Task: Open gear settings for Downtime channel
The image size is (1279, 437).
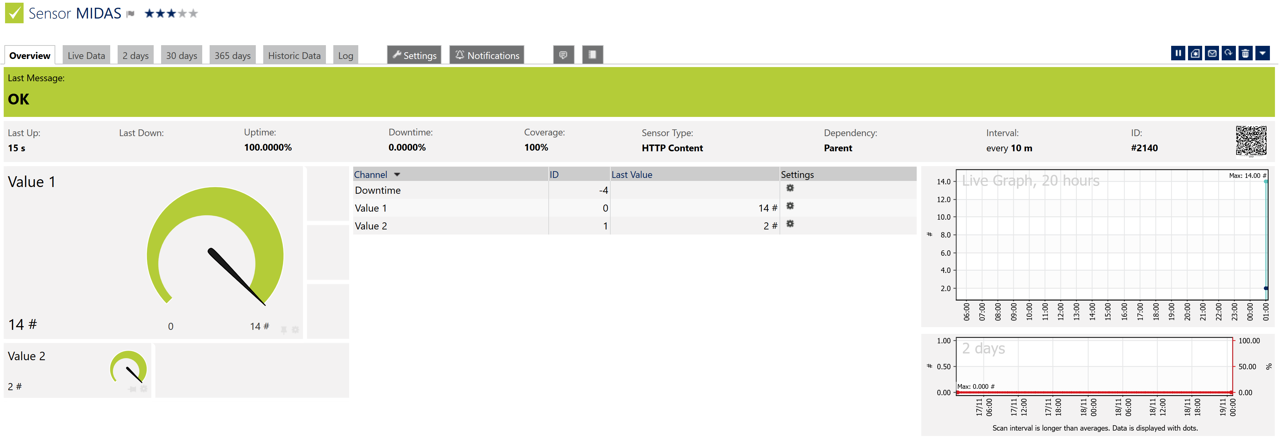Action: (790, 188)
